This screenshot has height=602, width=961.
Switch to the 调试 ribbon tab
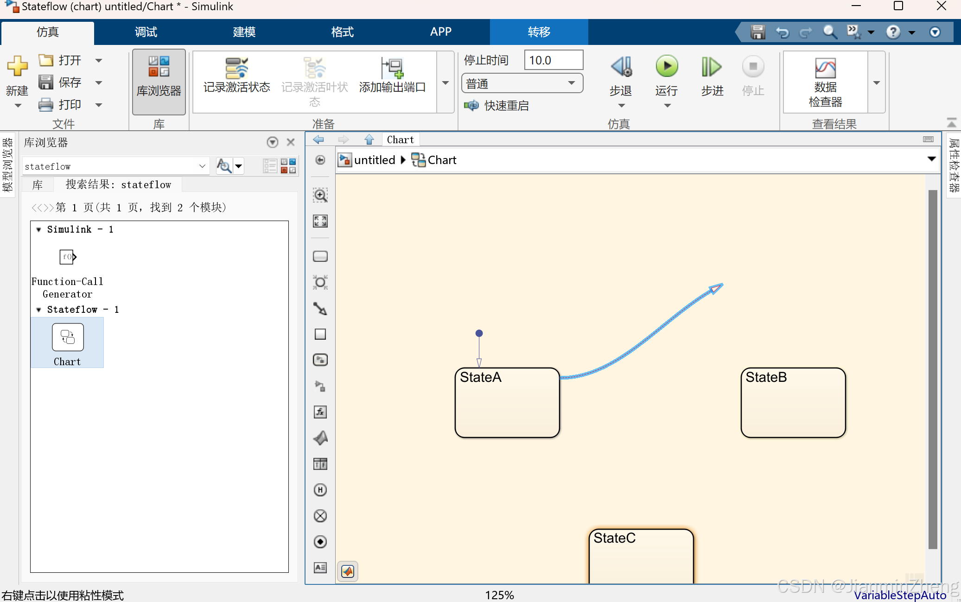tap(145, 32)
